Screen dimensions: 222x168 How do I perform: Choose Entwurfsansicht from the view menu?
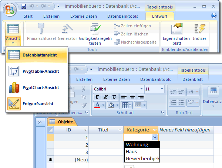37,104
